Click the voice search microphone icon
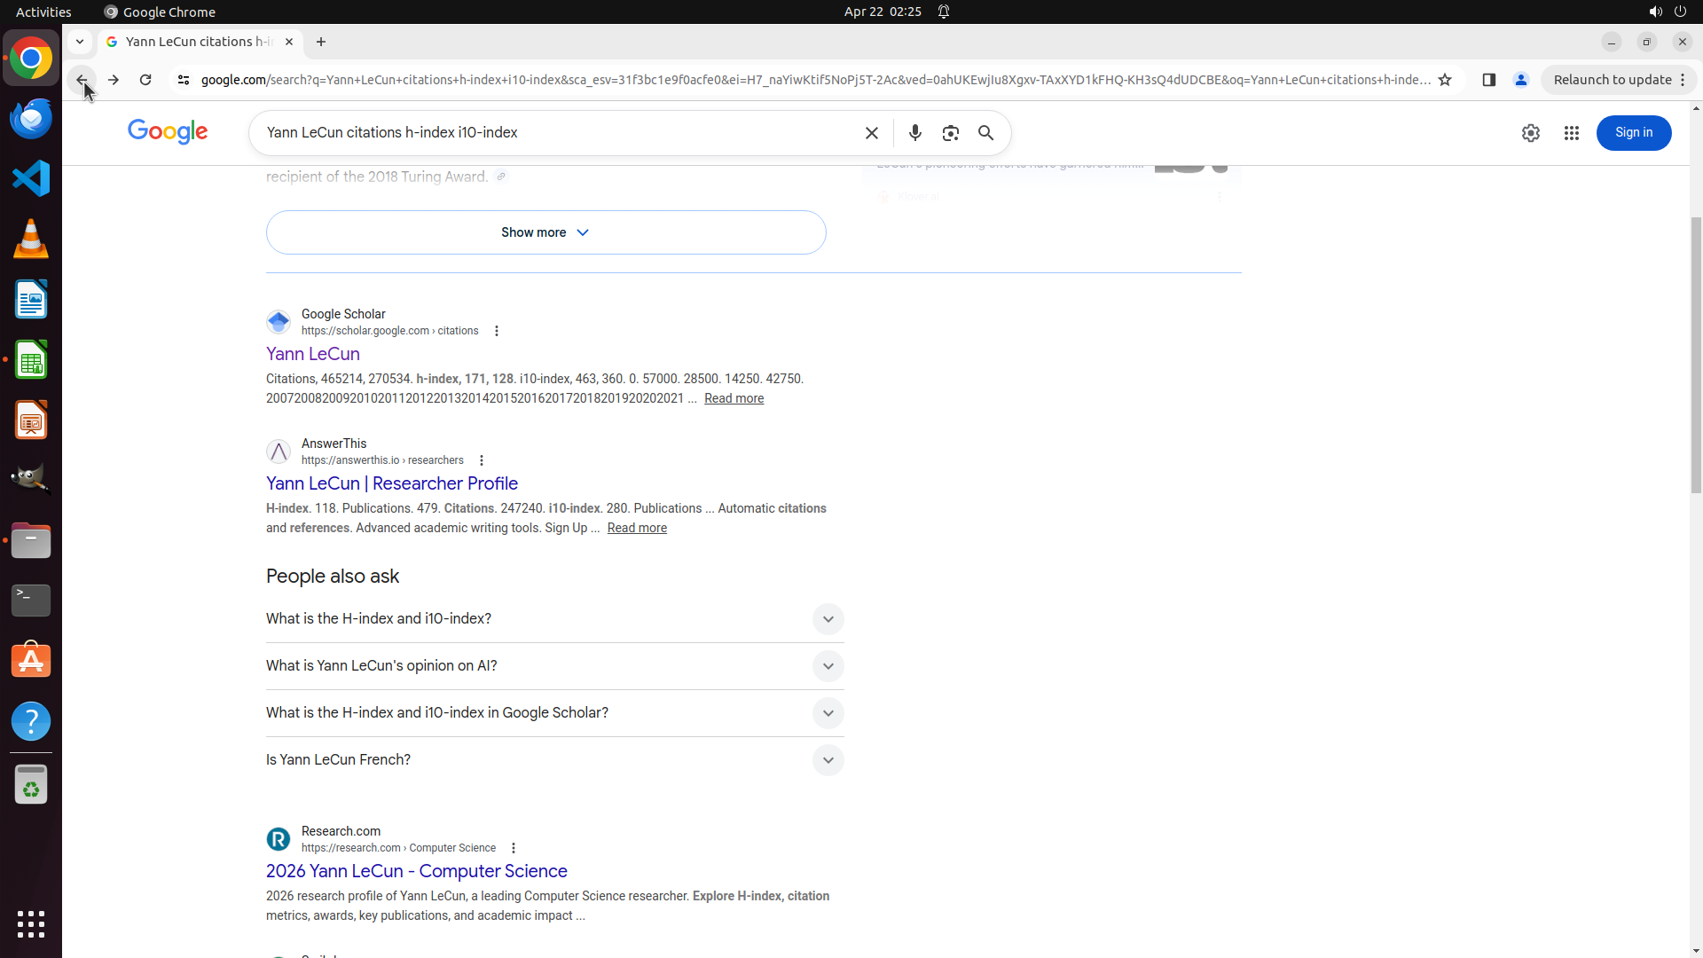The width and height of the screenshot is (1703, 958). tap(914, 133)
